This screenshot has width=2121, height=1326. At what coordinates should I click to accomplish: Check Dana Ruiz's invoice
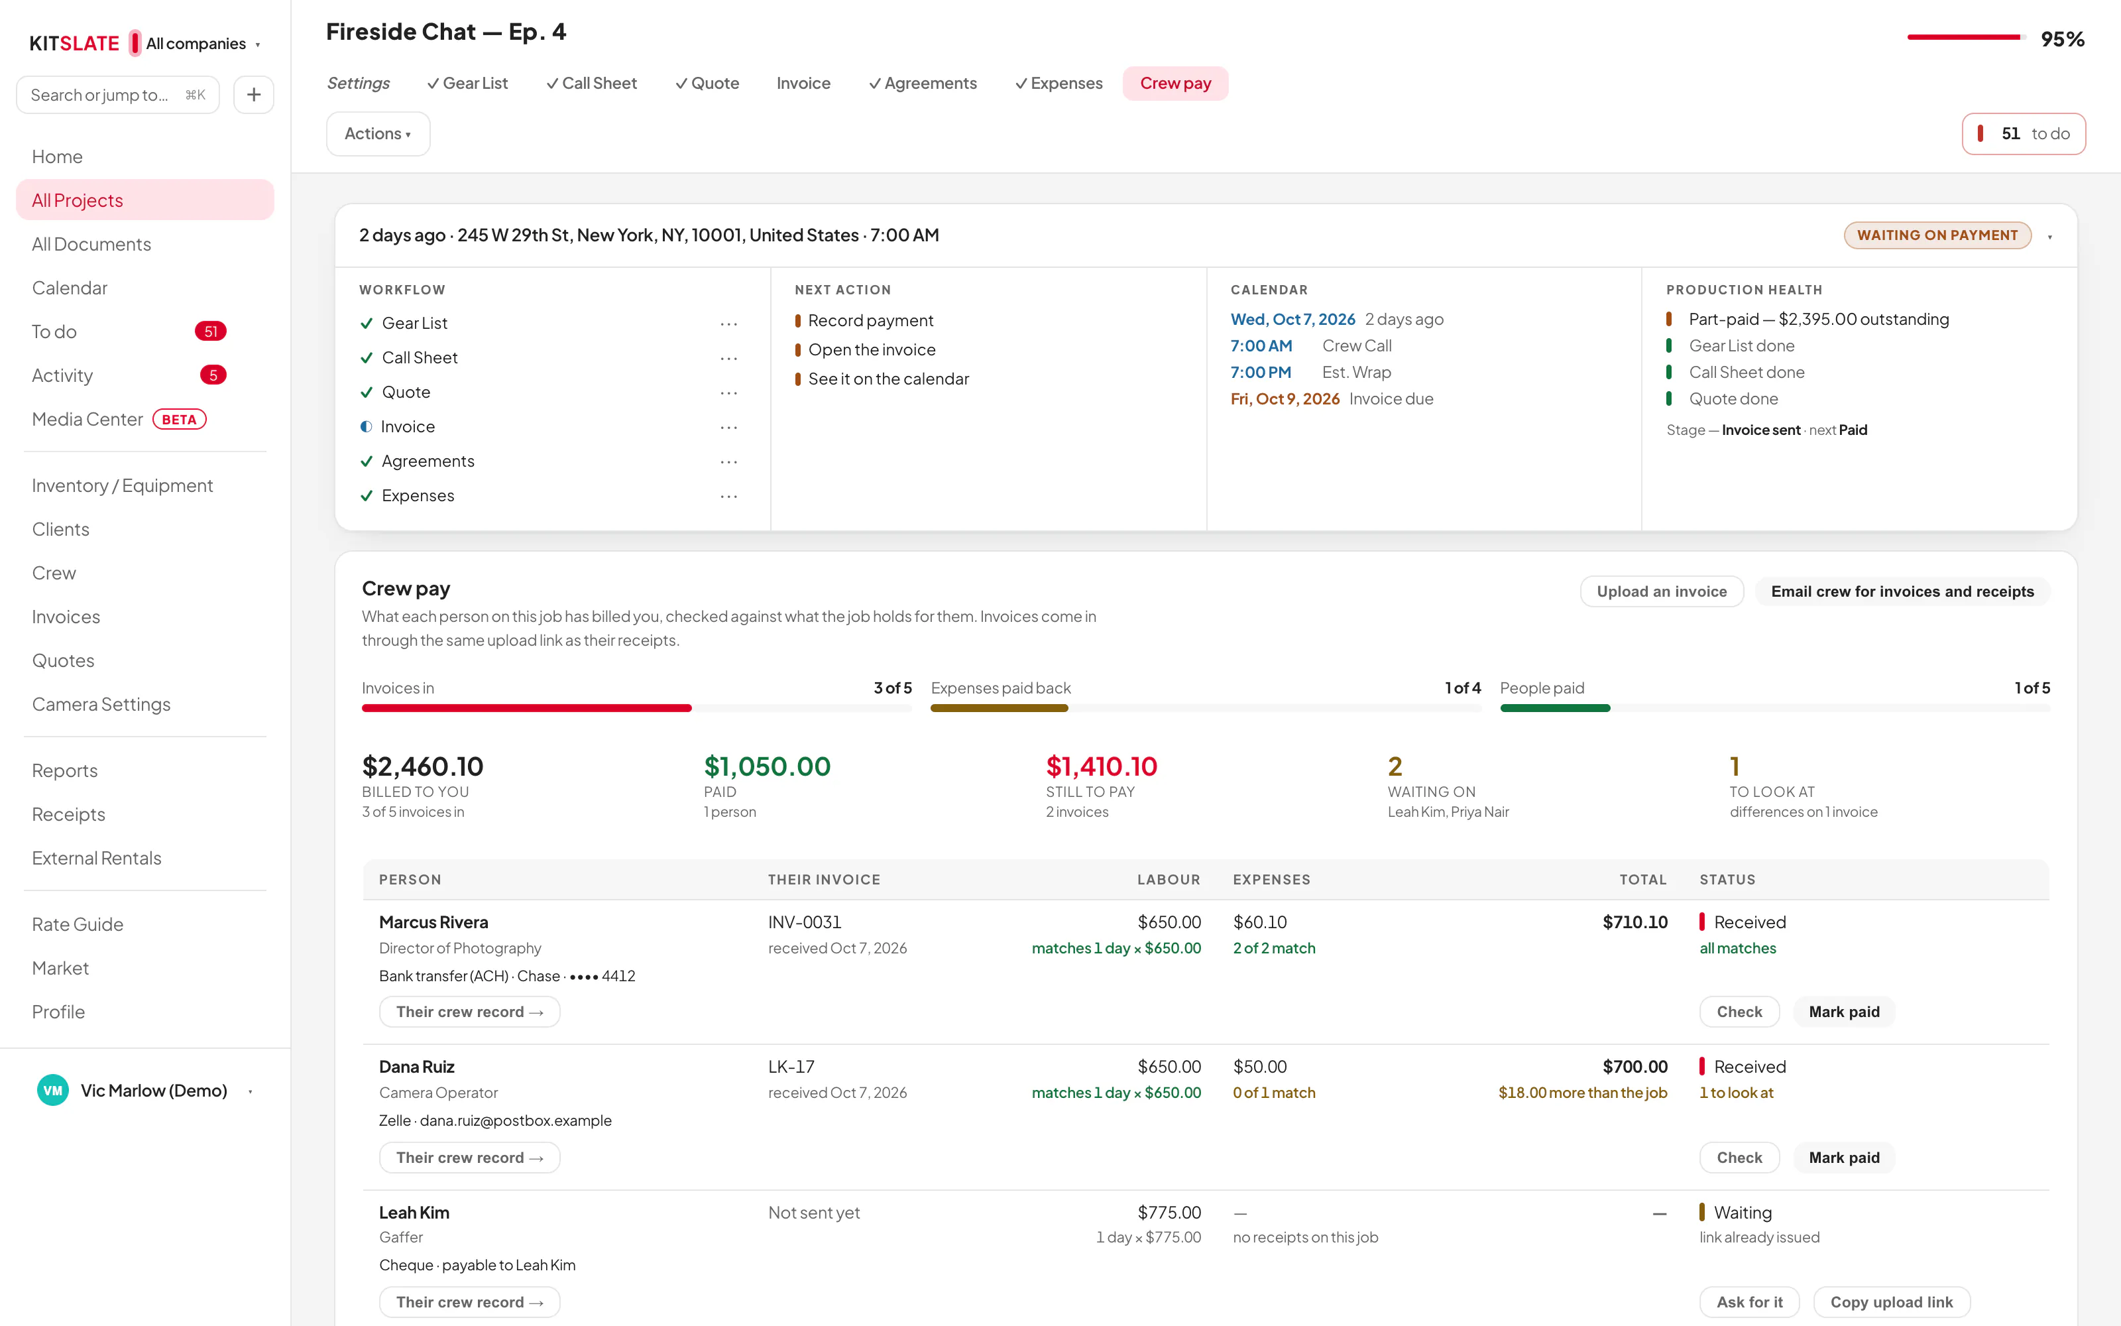1739,1158
